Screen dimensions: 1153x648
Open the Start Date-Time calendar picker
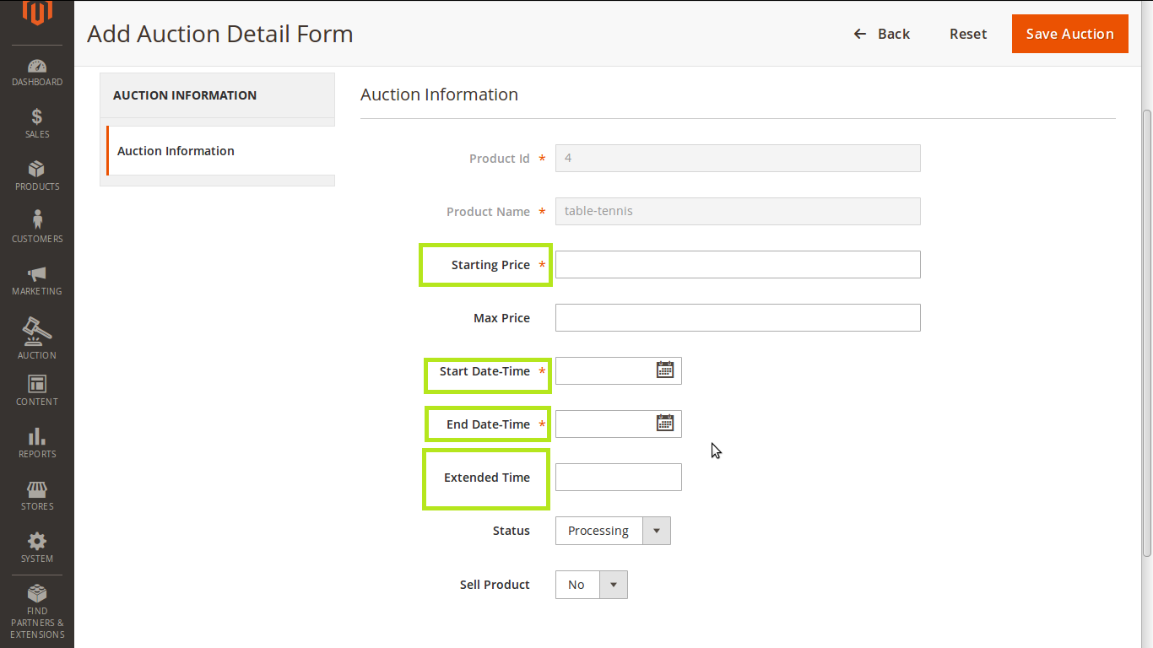665,370
